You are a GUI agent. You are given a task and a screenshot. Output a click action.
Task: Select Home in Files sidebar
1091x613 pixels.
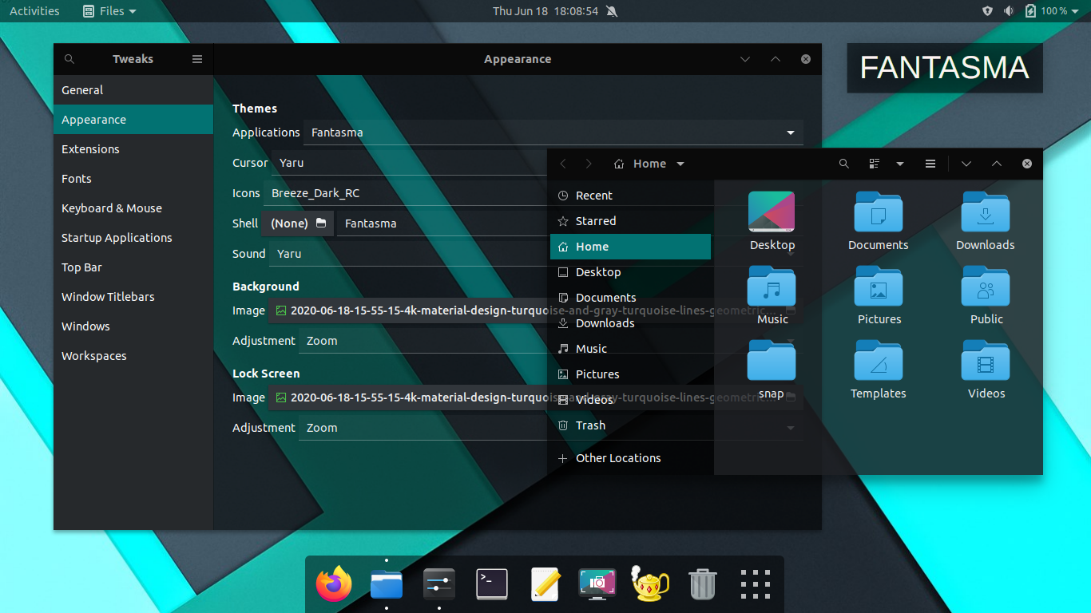pos(630,247)
